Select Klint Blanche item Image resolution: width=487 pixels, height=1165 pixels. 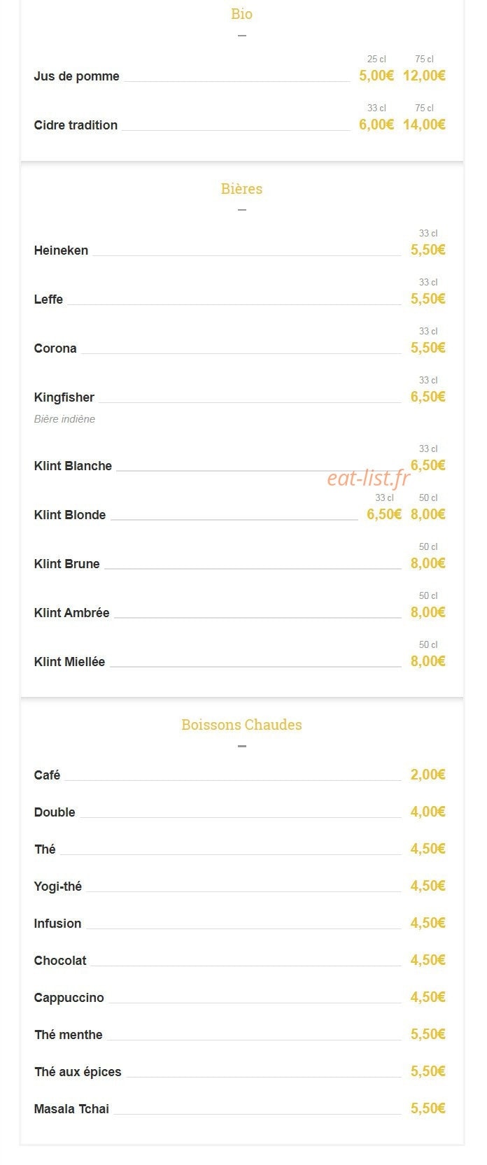[x=73, y=466]
